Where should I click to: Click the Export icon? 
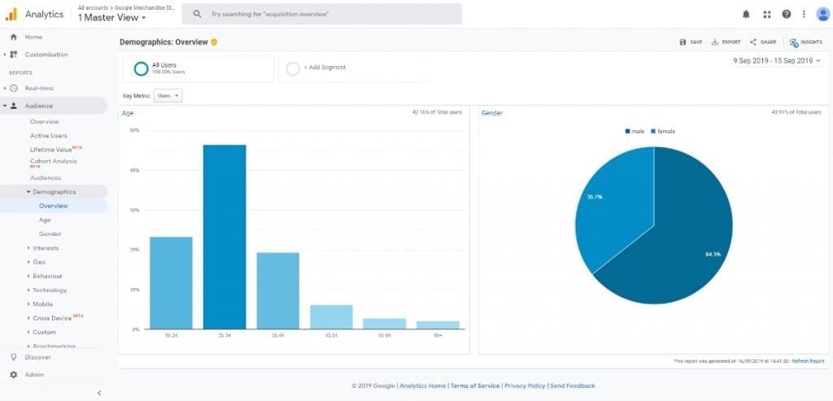point(714,42)
